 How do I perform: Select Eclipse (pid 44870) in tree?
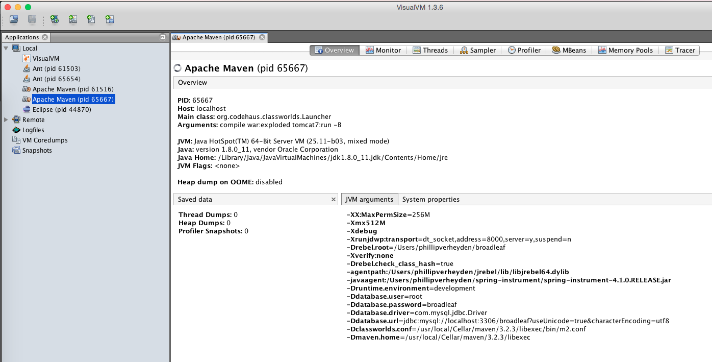(x=54, y=109)
